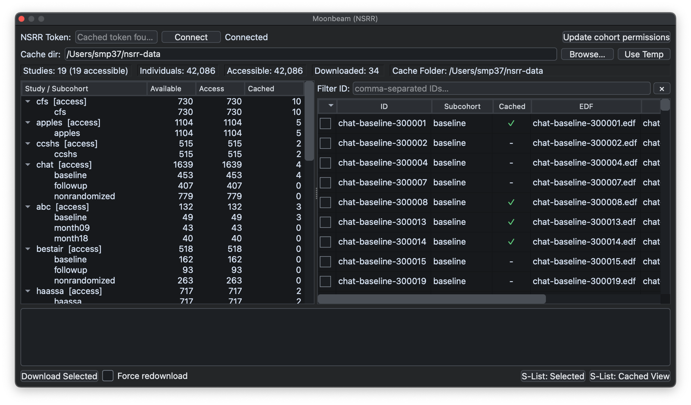
Task: Select the abc month18 subcohort
Action: coord(163,239)
